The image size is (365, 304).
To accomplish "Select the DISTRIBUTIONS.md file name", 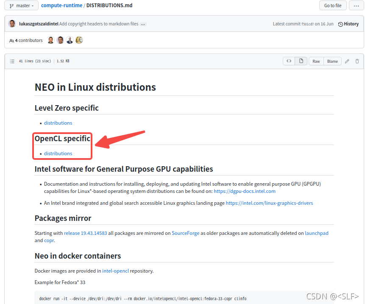I will [x=109, y=6].
